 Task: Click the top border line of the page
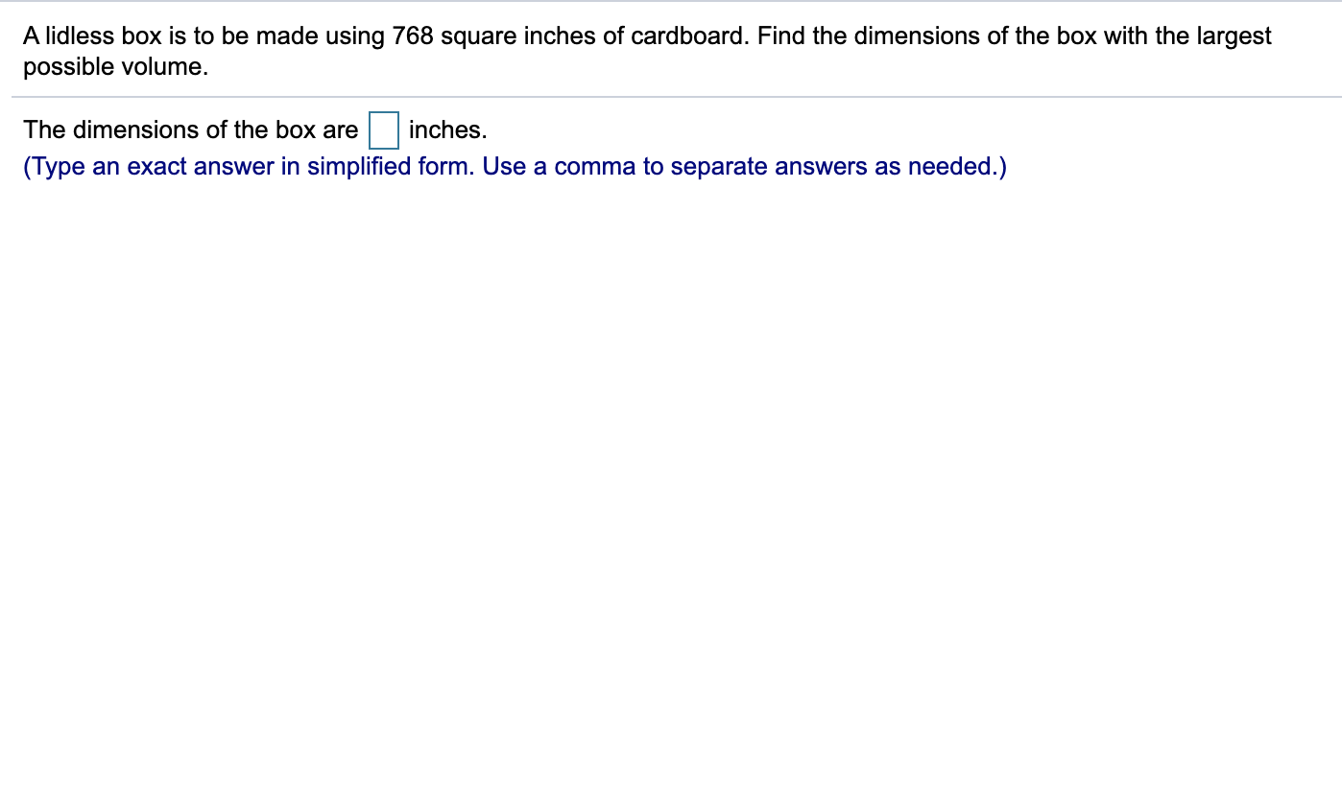(672, 2)
